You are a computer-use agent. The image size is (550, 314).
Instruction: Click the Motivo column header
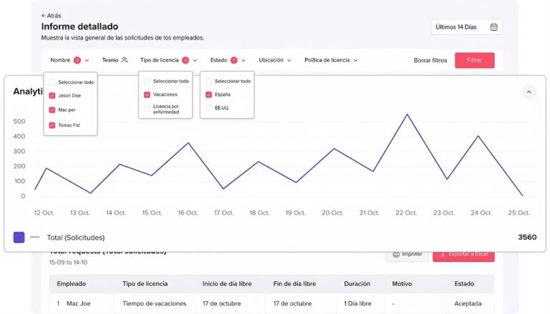(x=402, y=284)
